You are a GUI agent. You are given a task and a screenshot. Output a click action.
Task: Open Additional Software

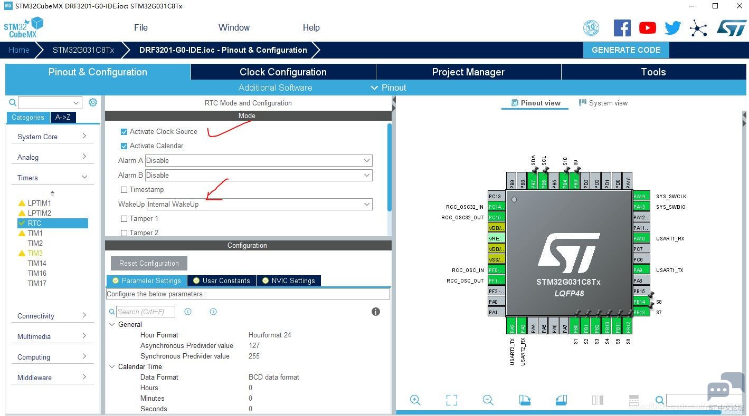click(275, 88)
